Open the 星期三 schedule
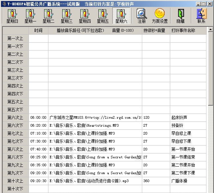 click(67, 16)
